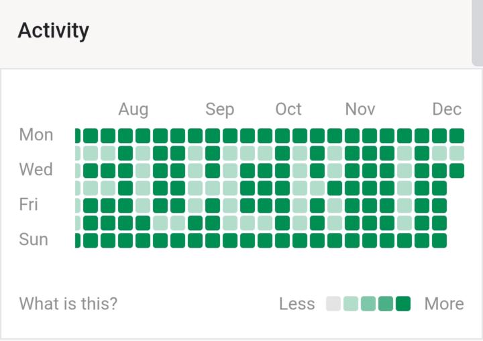Click the Mon weekday row label
Viewport: 483px width, 341px height.
(x=36, y=135)
